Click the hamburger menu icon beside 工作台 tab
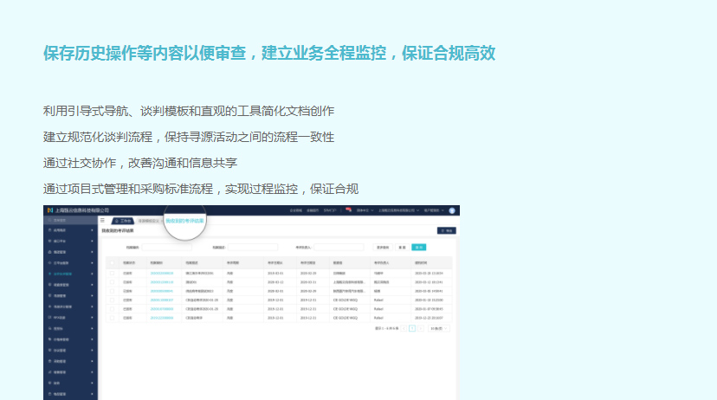 [x=102, y=220]
